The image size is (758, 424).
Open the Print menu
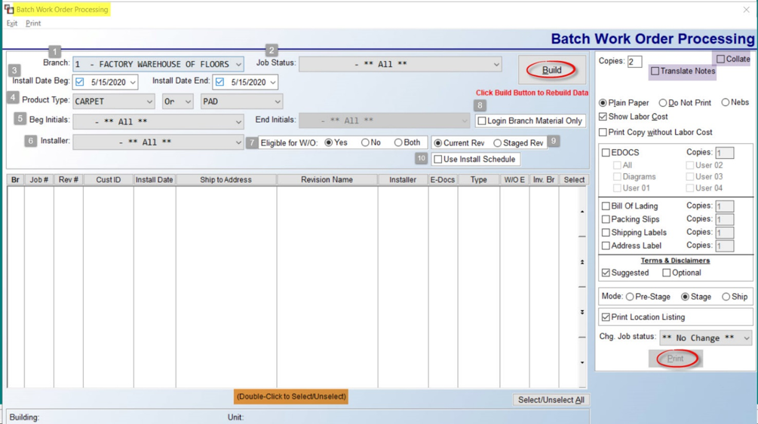click(x=33, y=23)
